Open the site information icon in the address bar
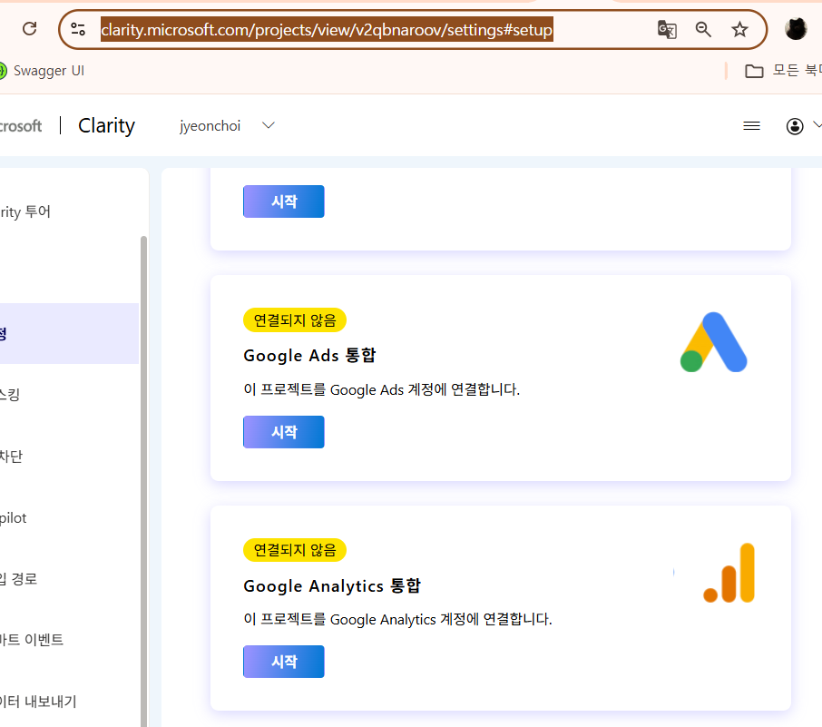This screenshot has height=727, width=822. point(78,29)
